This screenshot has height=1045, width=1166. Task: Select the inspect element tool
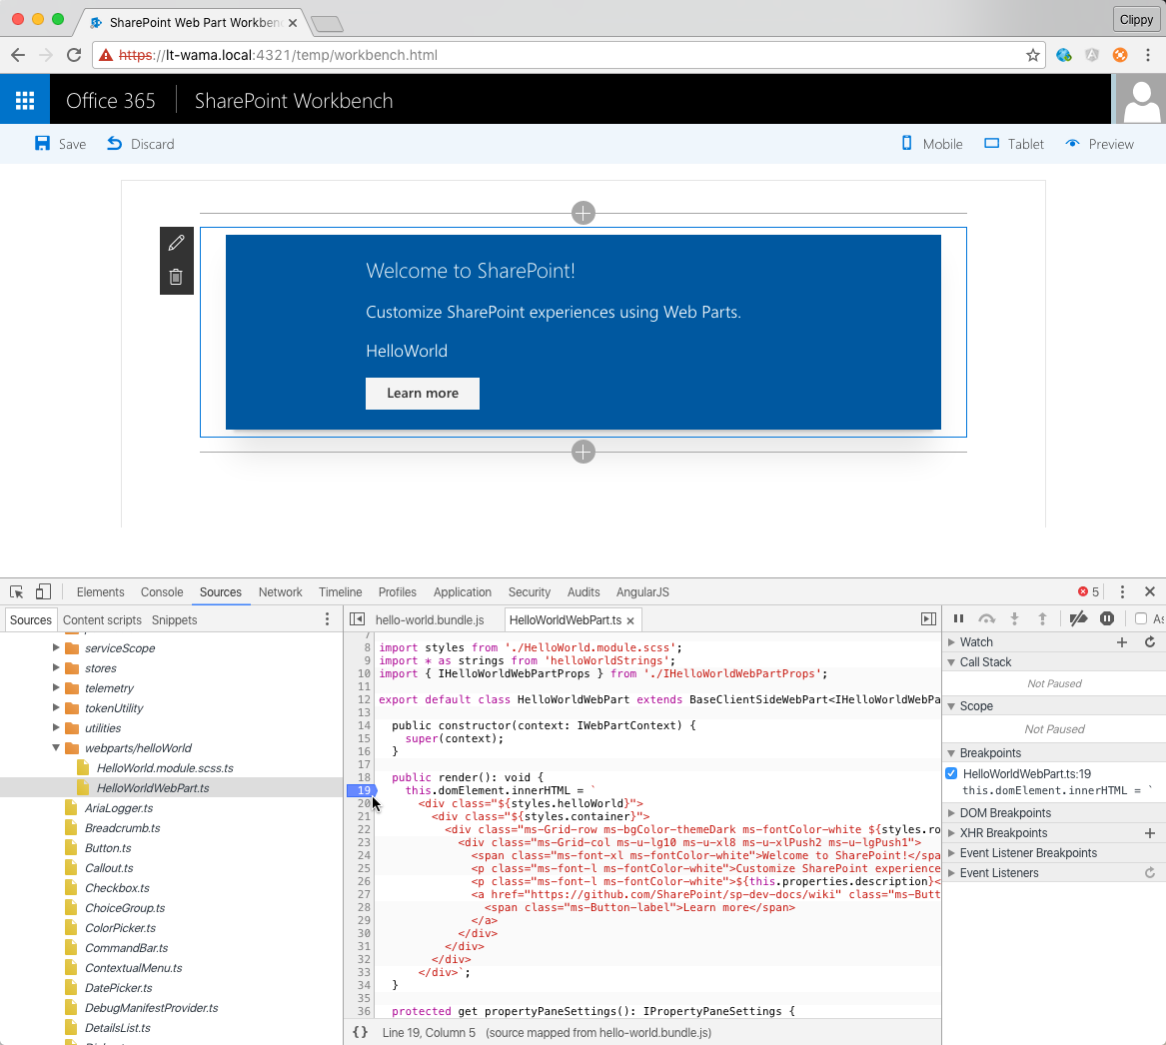click(16, 592)
